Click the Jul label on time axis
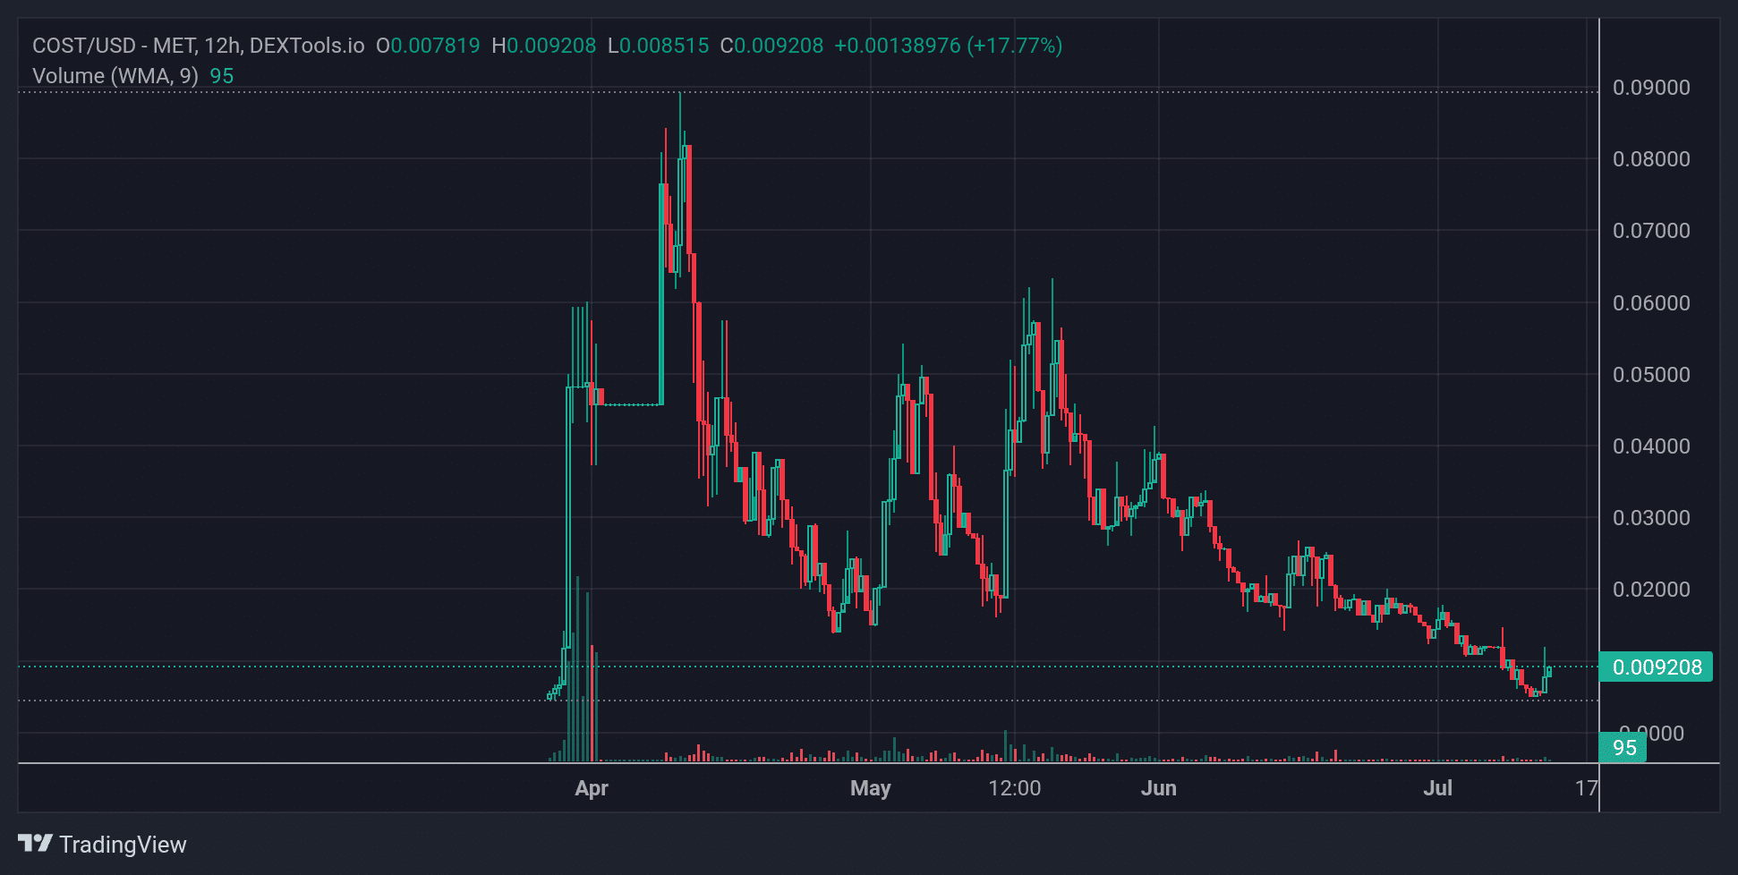Viewport: 1738px width, 875px height. (1438, 788)
